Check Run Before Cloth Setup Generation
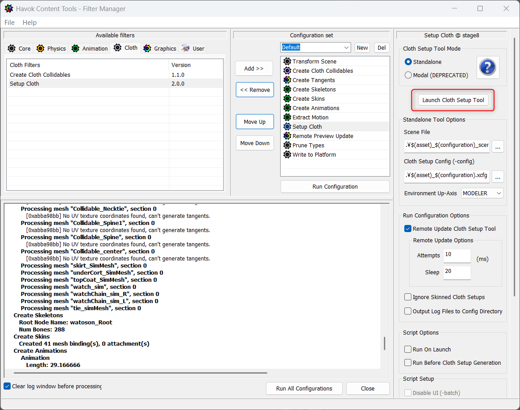Image resolution: width=520 pixels, height=410 pixels. click(408, 363)
